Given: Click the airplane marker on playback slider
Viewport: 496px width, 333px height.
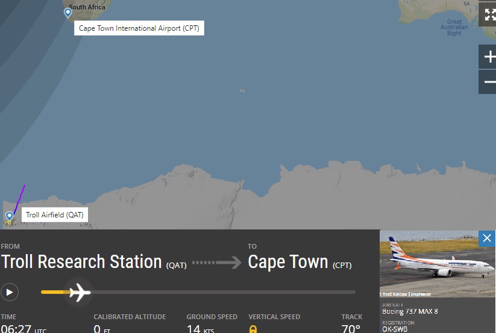Looking at the screenshot, I should pos(80,292).
